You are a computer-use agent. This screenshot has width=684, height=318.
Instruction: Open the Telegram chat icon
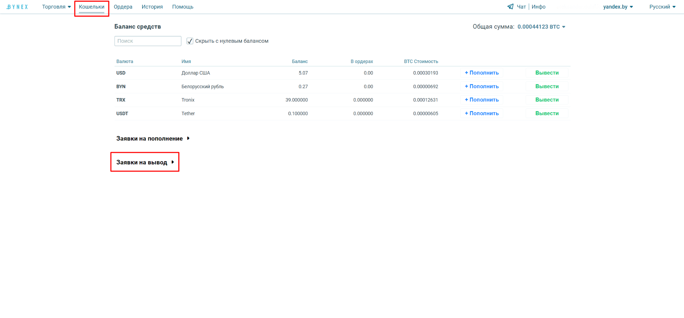(510, 7)
